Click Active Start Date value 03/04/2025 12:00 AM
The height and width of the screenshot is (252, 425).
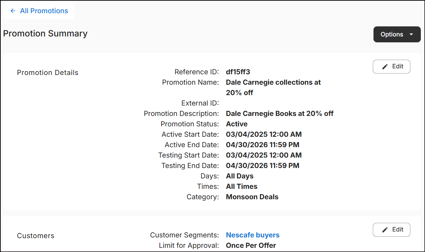pyautogui.click(x=264, y=134)
